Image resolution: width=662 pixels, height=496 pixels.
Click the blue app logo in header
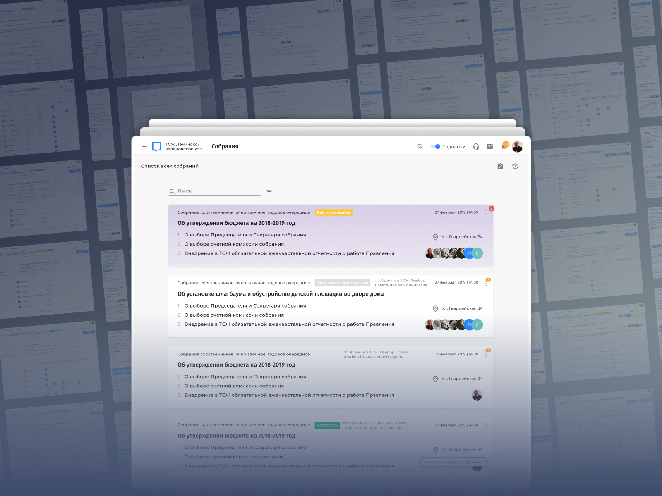pyautogui.click(x=157, y=146)
